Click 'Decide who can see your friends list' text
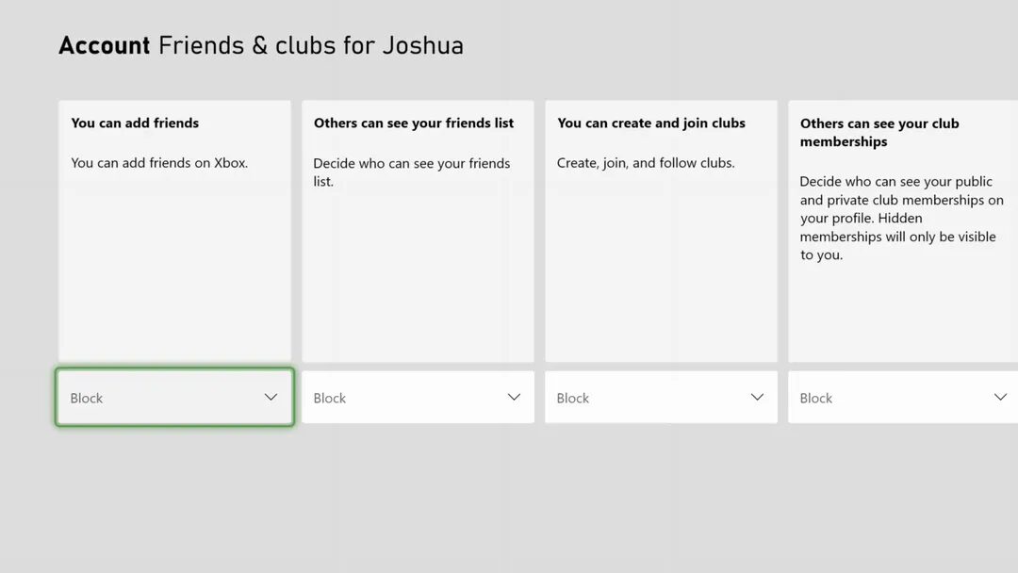Screen dimensions: 1018x573 [x=412, y=172]
